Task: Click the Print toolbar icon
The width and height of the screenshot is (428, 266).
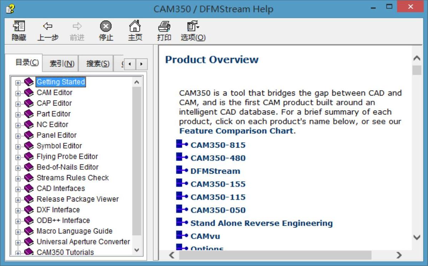Action: tap(164, 26)
